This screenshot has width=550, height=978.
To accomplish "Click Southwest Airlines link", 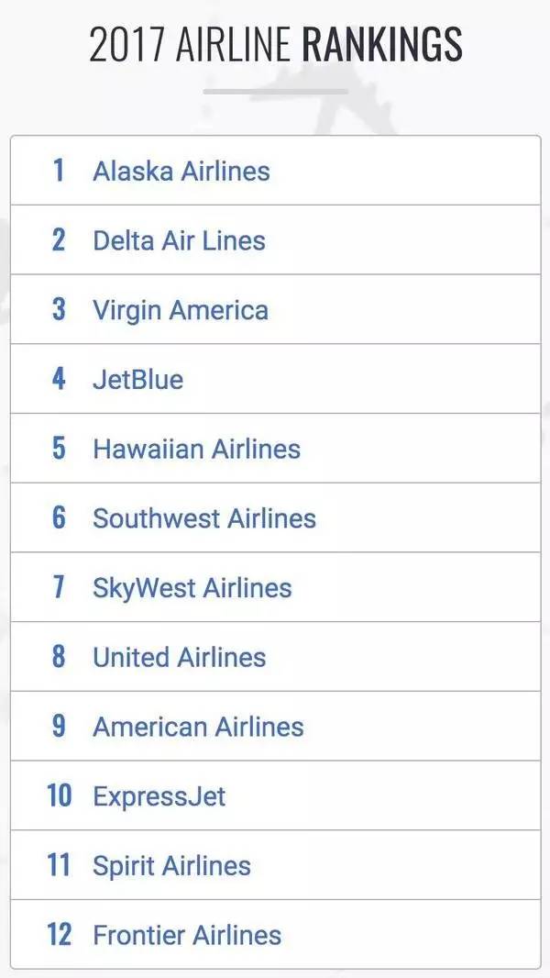I will (x=203, y=518).
